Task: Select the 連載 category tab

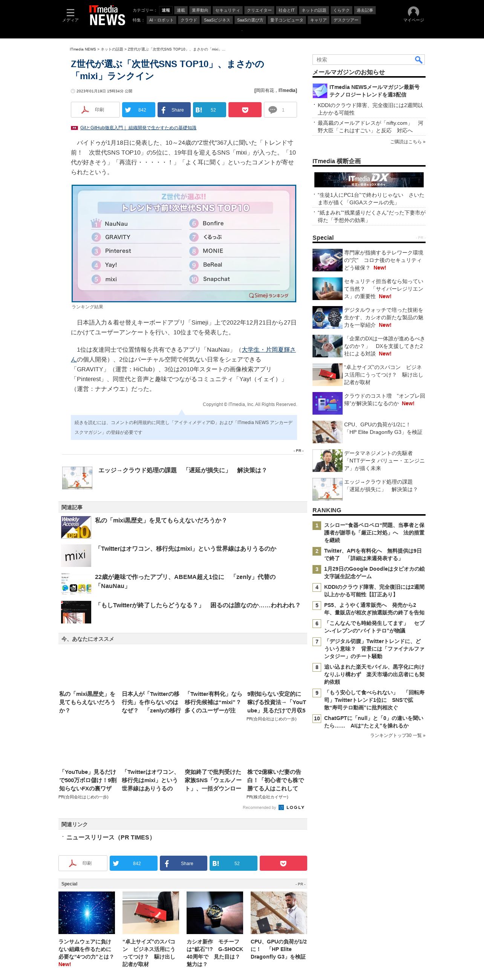Action: 181,10
